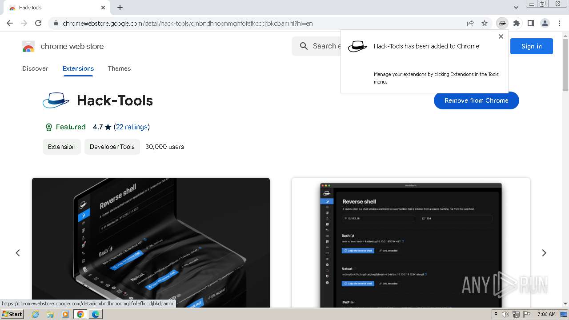The image size is (569, 320).
Task: Sign in to Chrome Web Store
Action: click(x=531, y=46)
